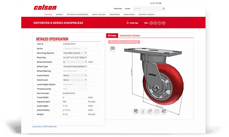This screenshot has height=137, width=229.
Task: Share the page on Facebook
Action: click(160, 23)
